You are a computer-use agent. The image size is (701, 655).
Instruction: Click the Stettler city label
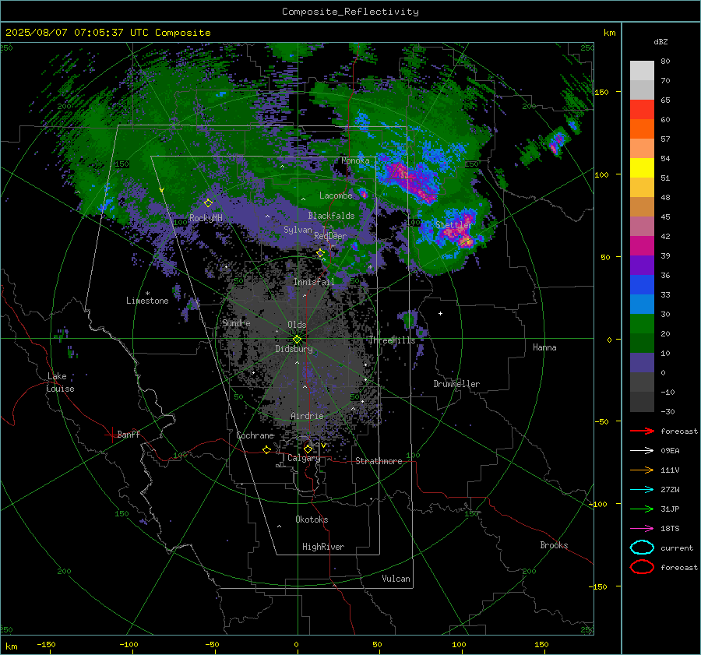[x=453, y=225]
